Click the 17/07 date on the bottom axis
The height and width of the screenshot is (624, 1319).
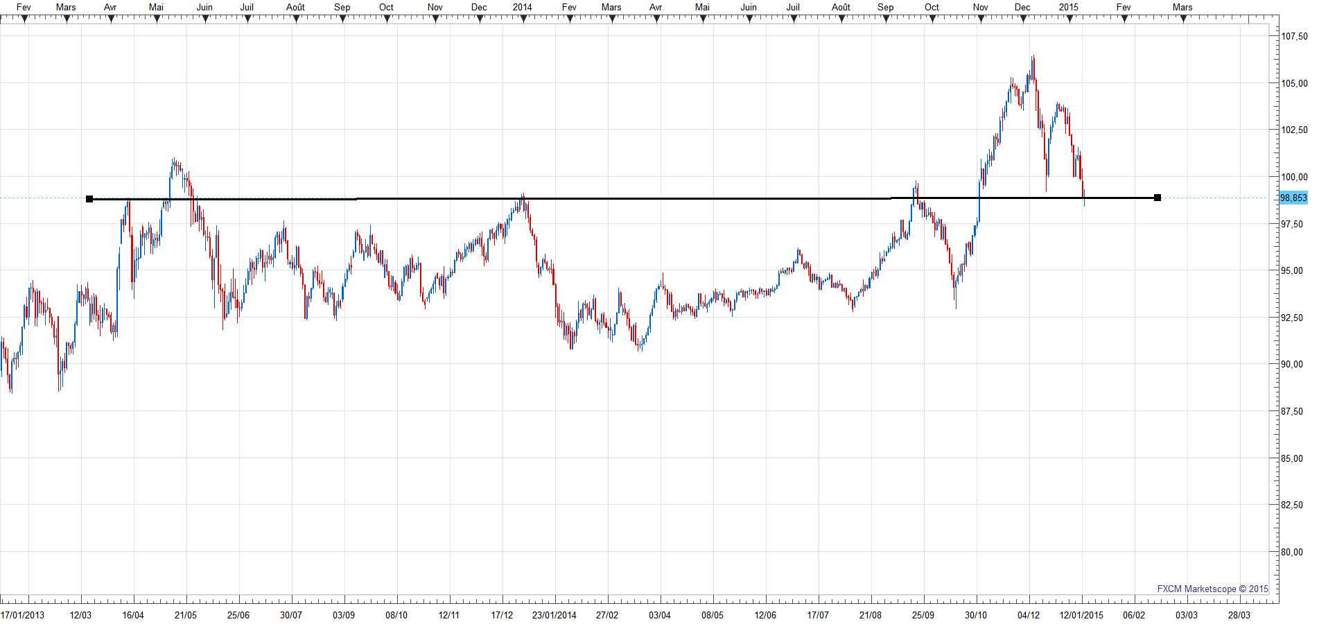click(818, 615)
